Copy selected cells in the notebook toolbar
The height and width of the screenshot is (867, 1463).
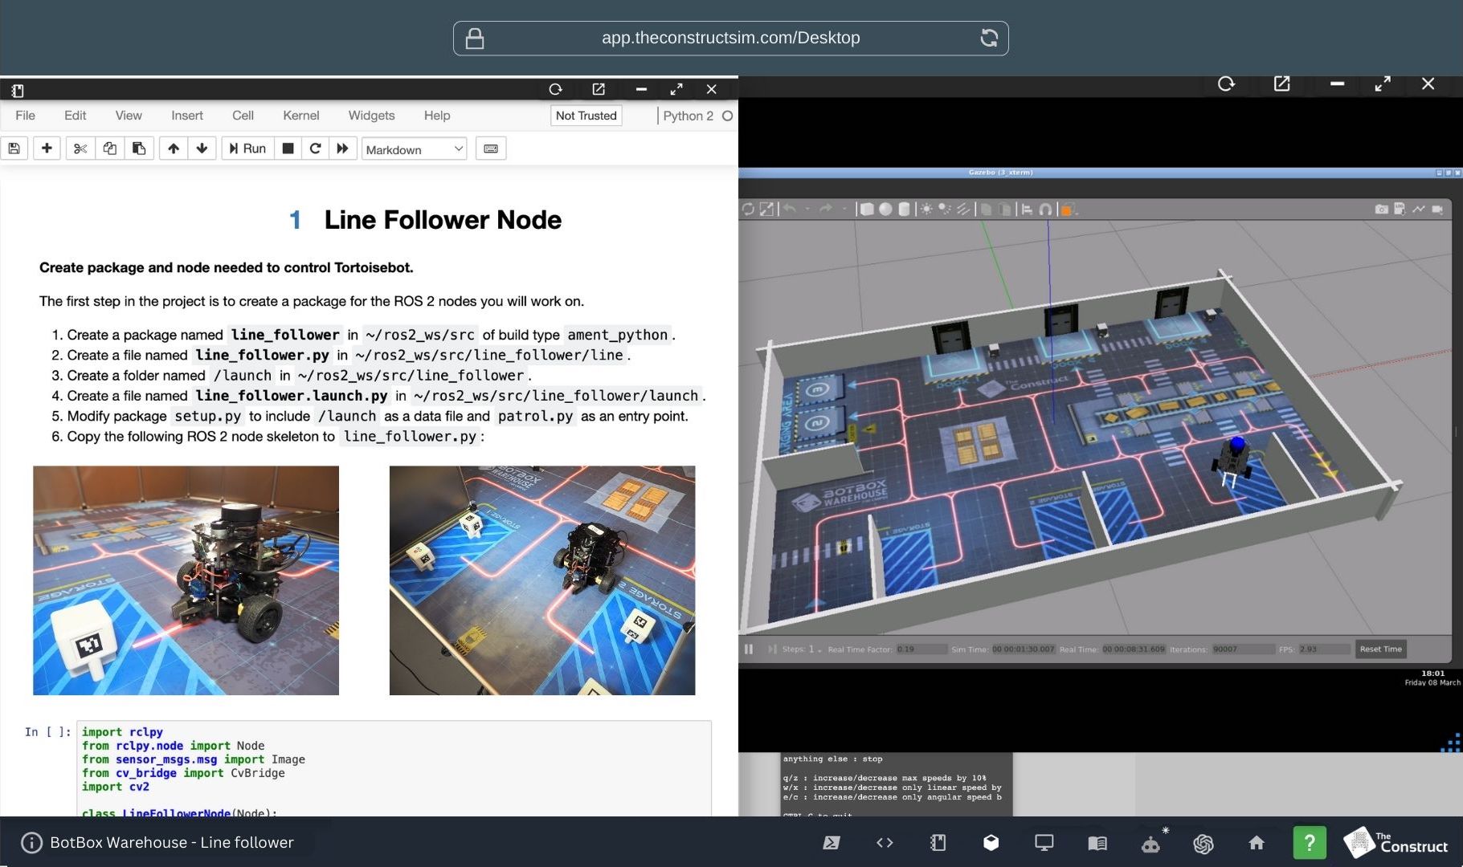click(109, 149)
